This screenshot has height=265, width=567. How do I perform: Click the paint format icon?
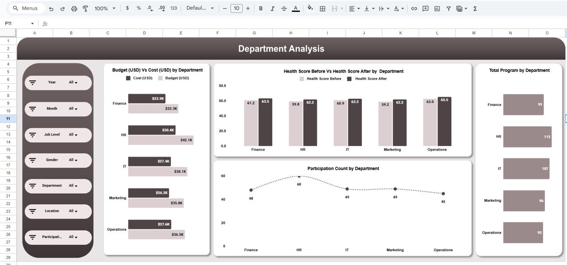85,8
